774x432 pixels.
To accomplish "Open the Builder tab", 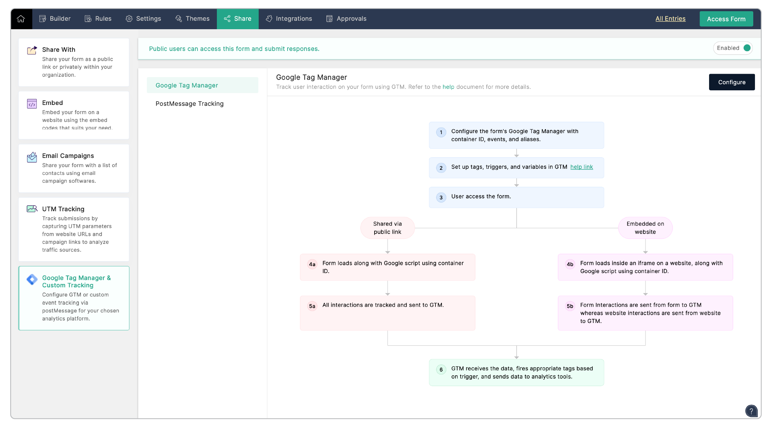I will [x=55, y=19].
